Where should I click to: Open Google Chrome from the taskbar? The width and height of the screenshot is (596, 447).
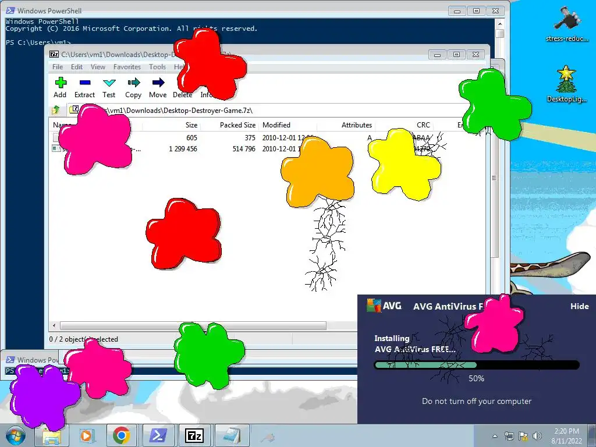pos(122,435)
